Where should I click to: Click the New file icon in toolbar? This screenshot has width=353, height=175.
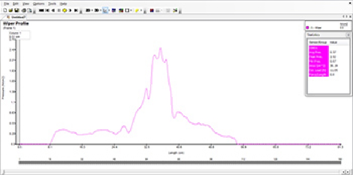[4, 10]
